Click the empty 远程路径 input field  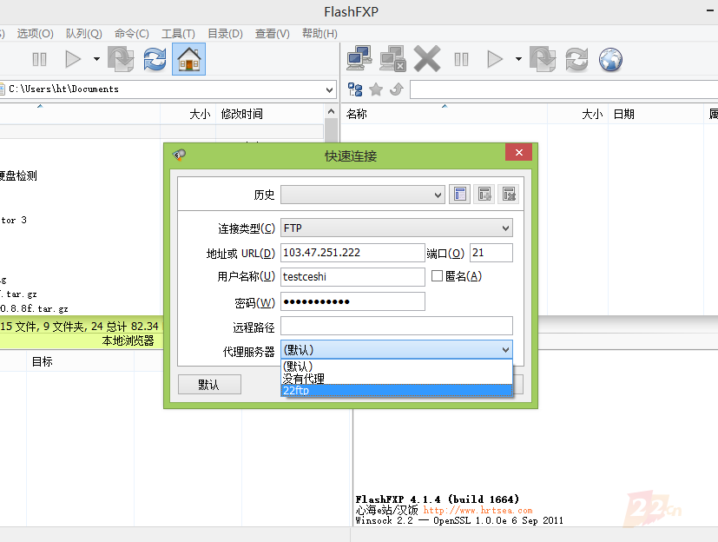397,326
